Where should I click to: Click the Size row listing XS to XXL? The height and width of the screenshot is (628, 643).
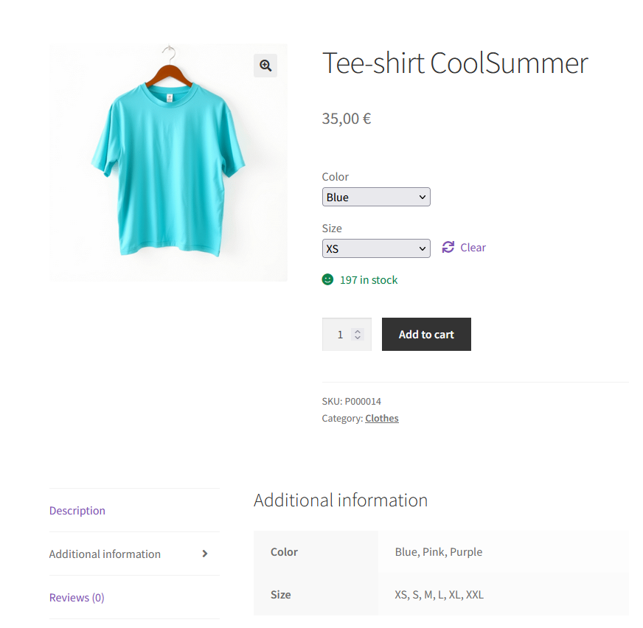(x=441, y=594)
